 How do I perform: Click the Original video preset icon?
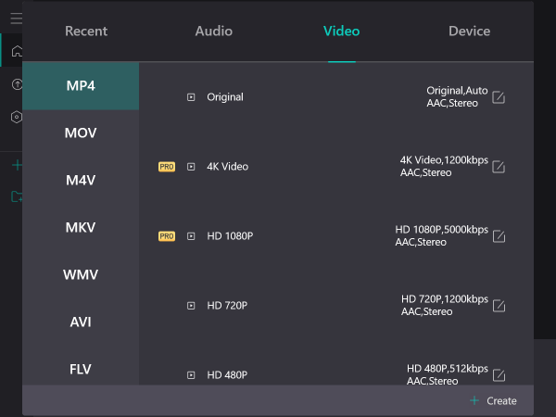point(191,97)
